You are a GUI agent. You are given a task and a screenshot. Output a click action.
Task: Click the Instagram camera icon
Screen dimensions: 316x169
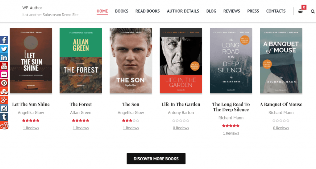pos(4,108)
